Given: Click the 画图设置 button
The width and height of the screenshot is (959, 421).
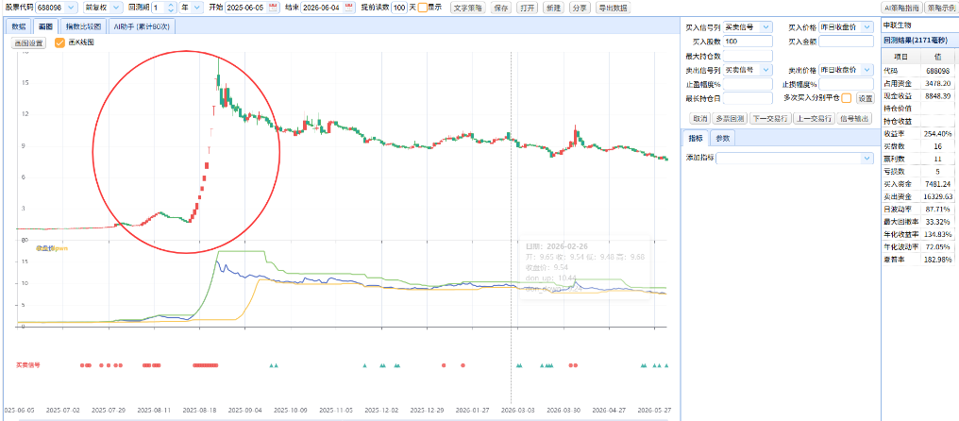Looking at the screenshot, I should (28, 42).
